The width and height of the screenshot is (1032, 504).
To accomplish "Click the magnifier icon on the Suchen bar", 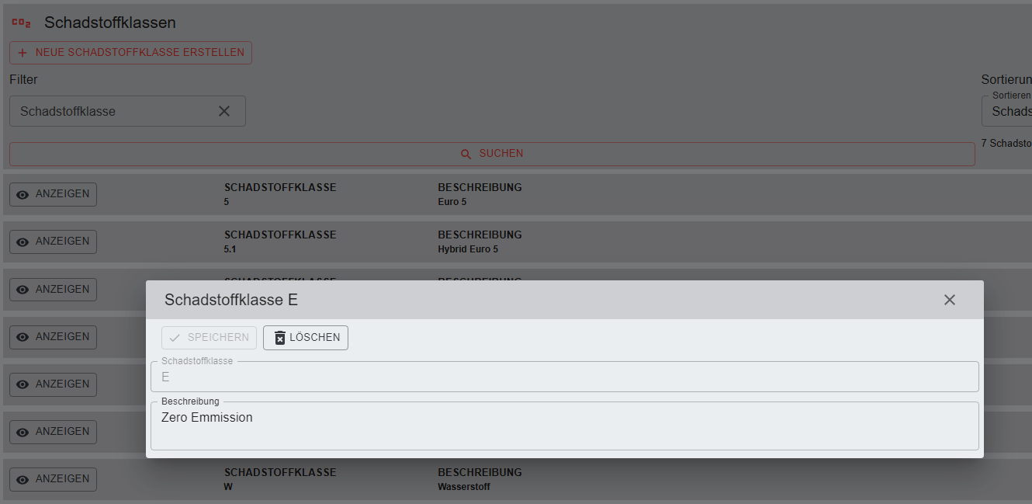I will point(466,154).
